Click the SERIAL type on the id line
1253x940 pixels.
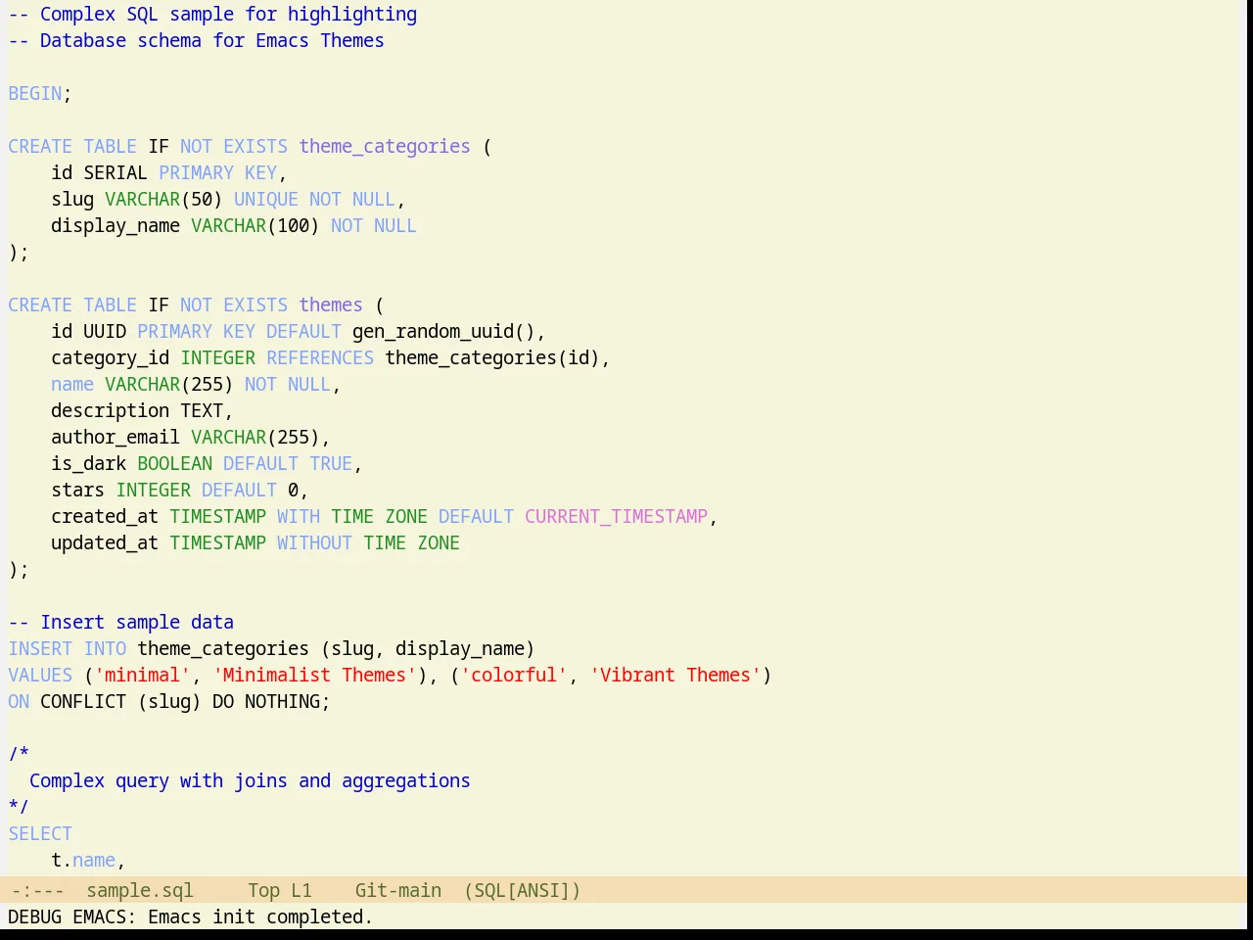pos(116,172)
